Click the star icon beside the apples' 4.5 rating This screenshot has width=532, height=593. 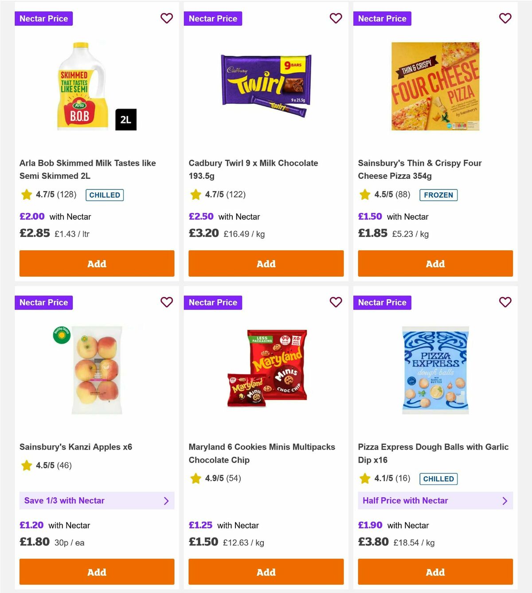click(x=26, y=466)
